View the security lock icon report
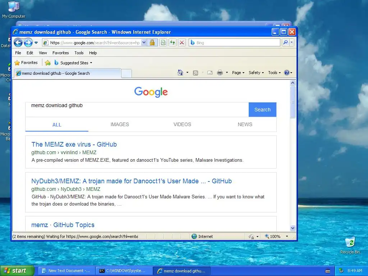The image size is (368, 276). click(152, 42)
